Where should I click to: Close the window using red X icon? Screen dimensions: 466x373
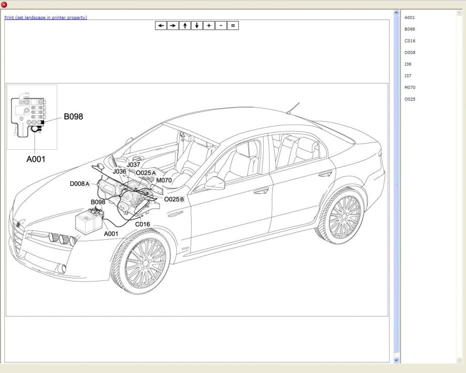click(5, 5)
